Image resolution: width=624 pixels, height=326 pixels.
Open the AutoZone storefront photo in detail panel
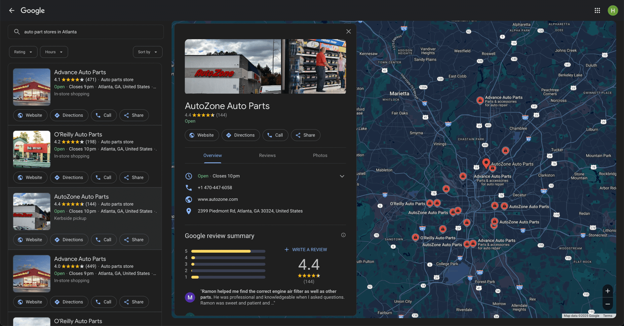[233, 67]
